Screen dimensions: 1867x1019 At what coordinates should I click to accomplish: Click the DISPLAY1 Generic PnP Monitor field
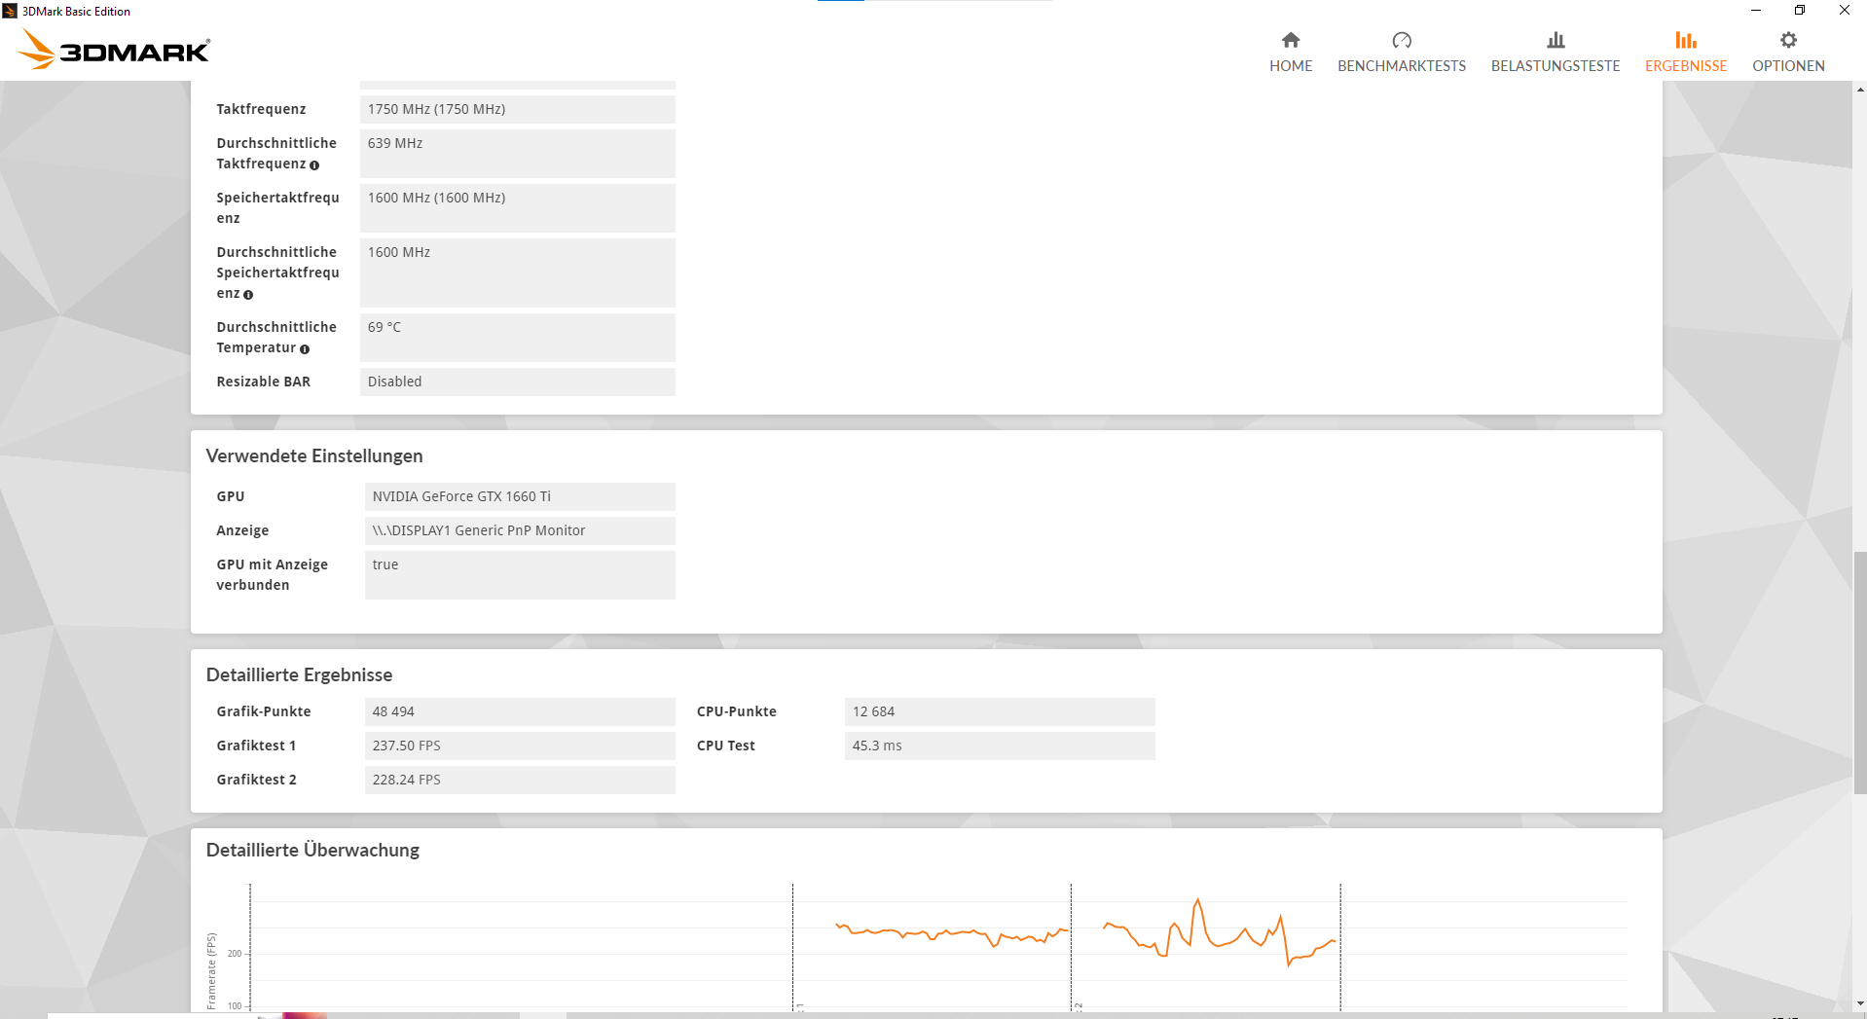[520, 530]
